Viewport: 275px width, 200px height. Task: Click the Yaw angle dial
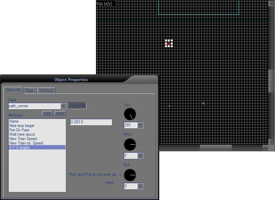tap(130, 114)
